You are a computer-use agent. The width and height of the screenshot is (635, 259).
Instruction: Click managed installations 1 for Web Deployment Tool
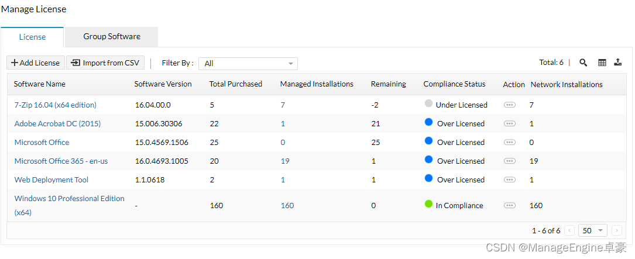(283, 179)
